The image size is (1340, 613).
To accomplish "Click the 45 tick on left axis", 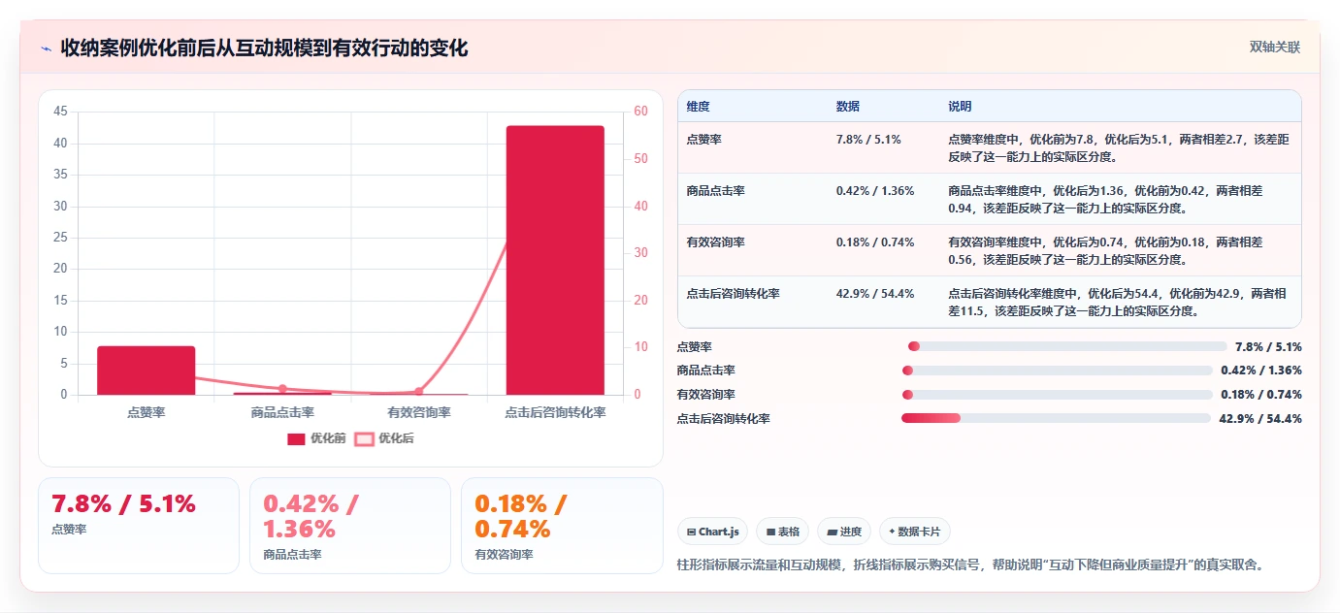I will pyautogui.click(x=60, y=112).
